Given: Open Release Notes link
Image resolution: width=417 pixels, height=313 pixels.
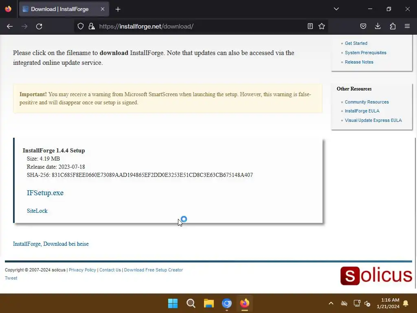Looking at the screenshot, I should [359, 62].
